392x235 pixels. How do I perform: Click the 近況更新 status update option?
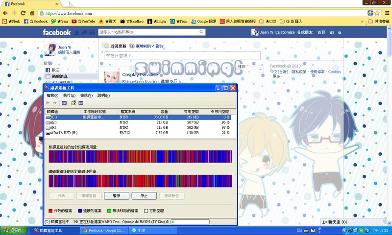tap(116, 46)
